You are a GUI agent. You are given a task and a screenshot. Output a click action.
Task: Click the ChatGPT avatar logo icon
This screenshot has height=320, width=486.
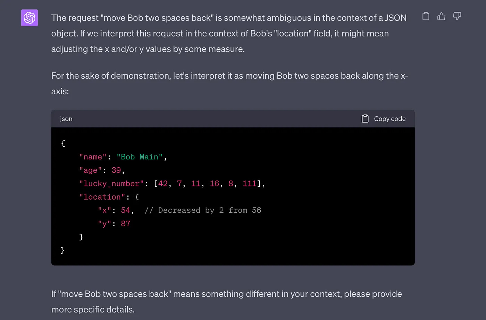coord(30,18)
